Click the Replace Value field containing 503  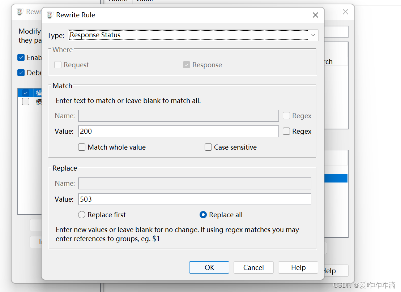195,199
